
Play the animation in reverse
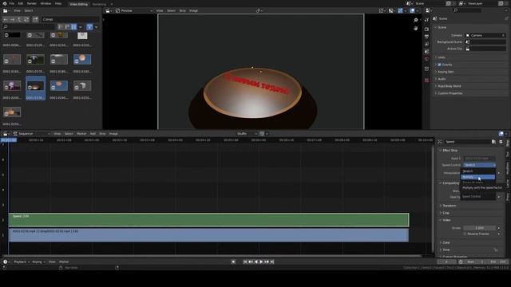255,261
